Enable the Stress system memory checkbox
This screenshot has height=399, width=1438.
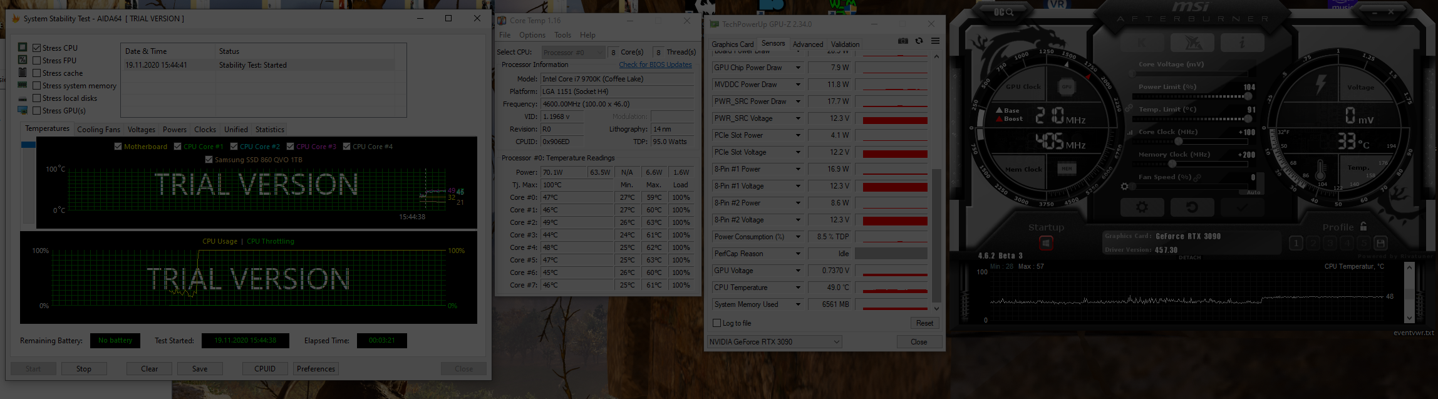37,86
